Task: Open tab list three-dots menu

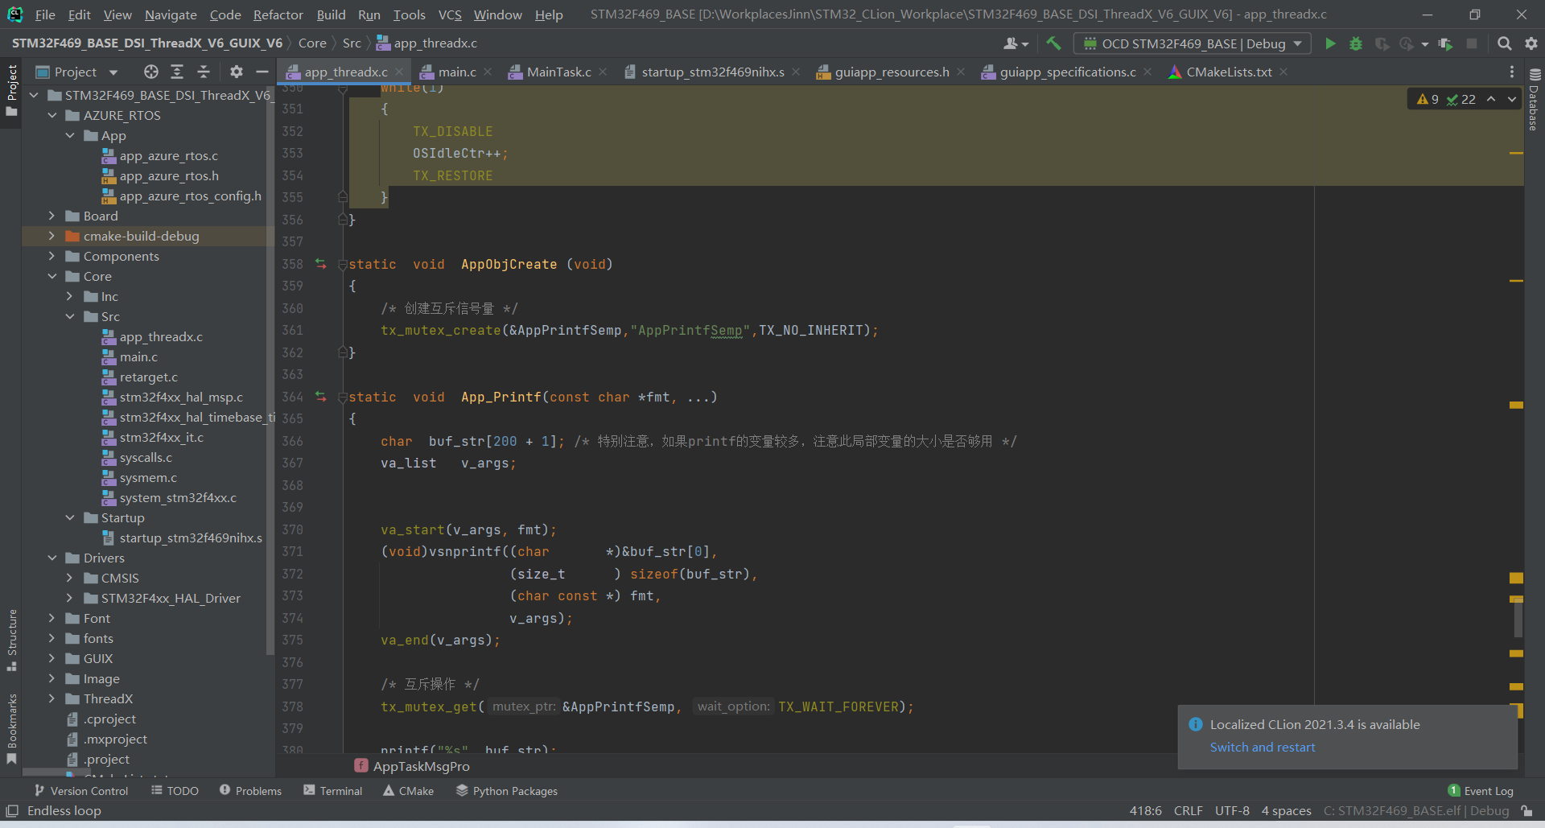Action: coord(1512,72)
